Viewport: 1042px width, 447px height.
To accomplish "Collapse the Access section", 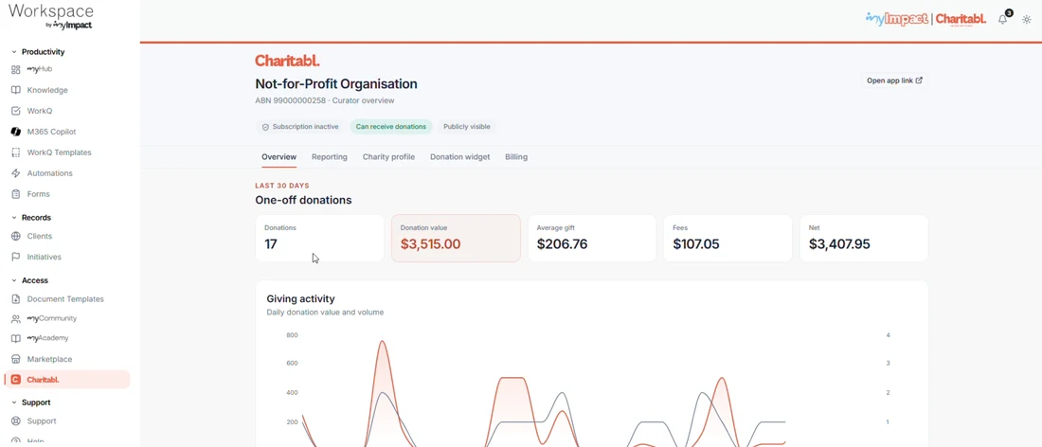I will (14, 280).
